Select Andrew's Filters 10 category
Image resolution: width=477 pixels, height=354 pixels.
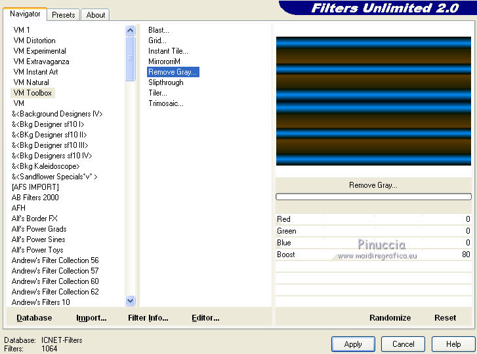click(41, 302)
